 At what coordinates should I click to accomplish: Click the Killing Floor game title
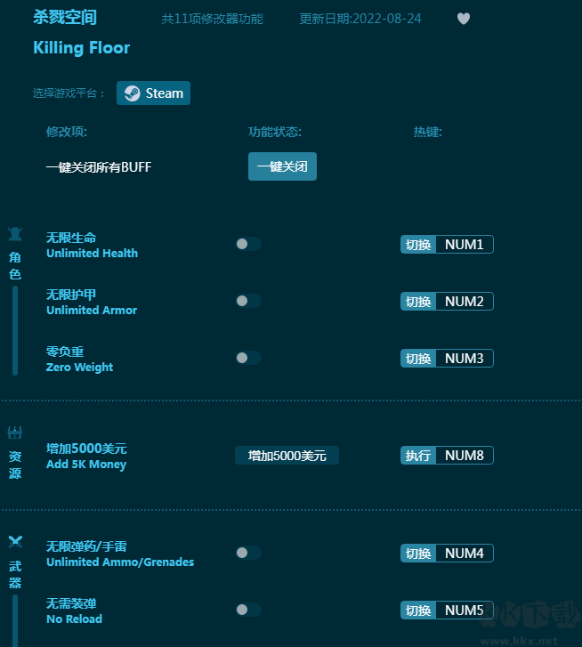point(81,48)
